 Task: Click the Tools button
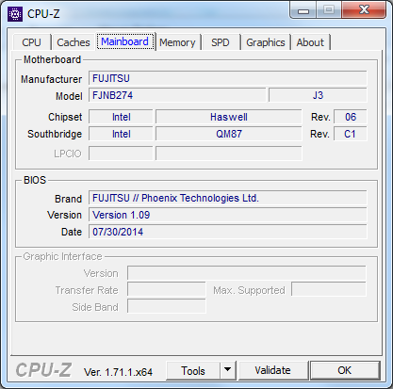(x=193, y=371)
